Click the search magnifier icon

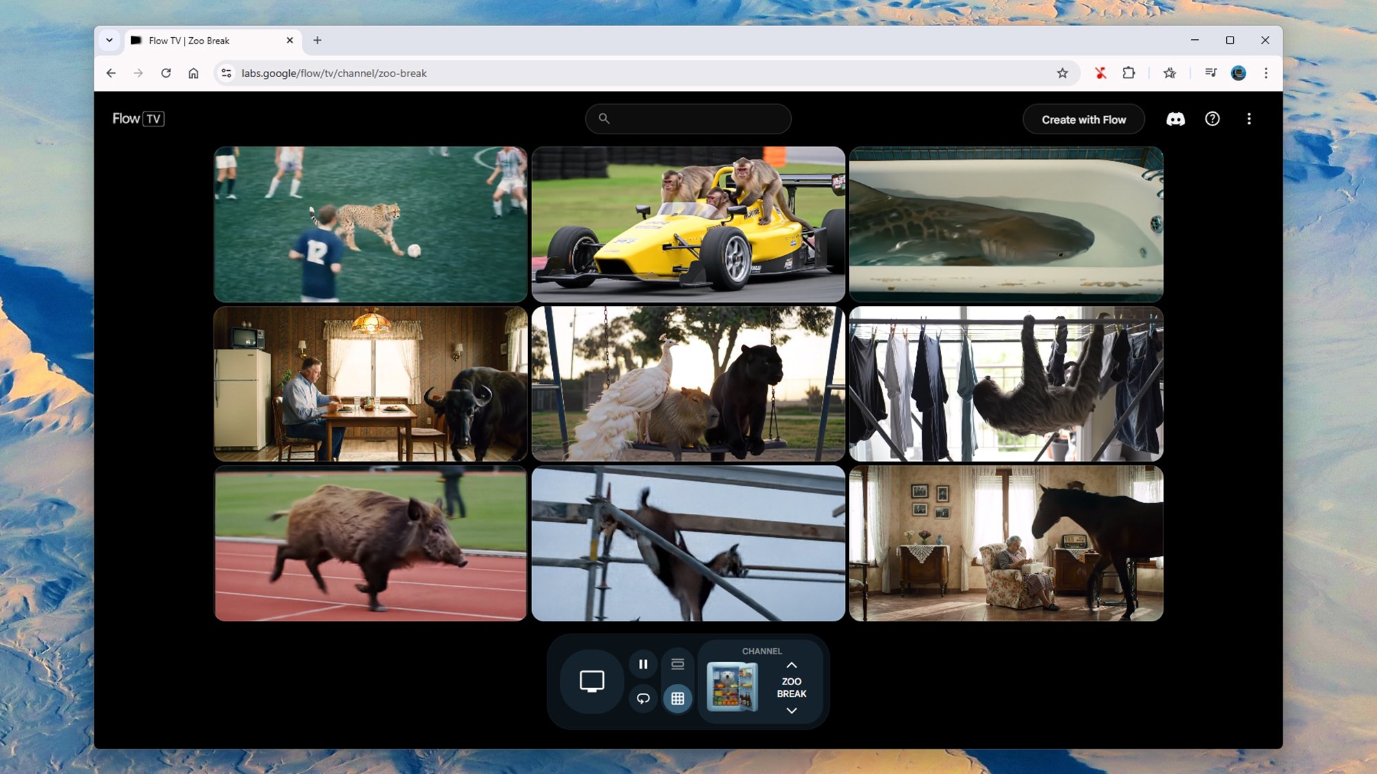[604, 118]
